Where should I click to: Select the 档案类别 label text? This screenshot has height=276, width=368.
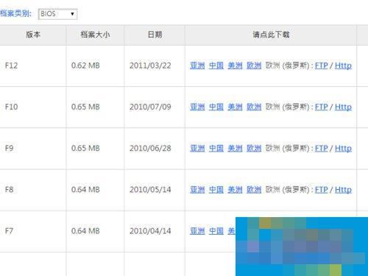click(15, 13)
